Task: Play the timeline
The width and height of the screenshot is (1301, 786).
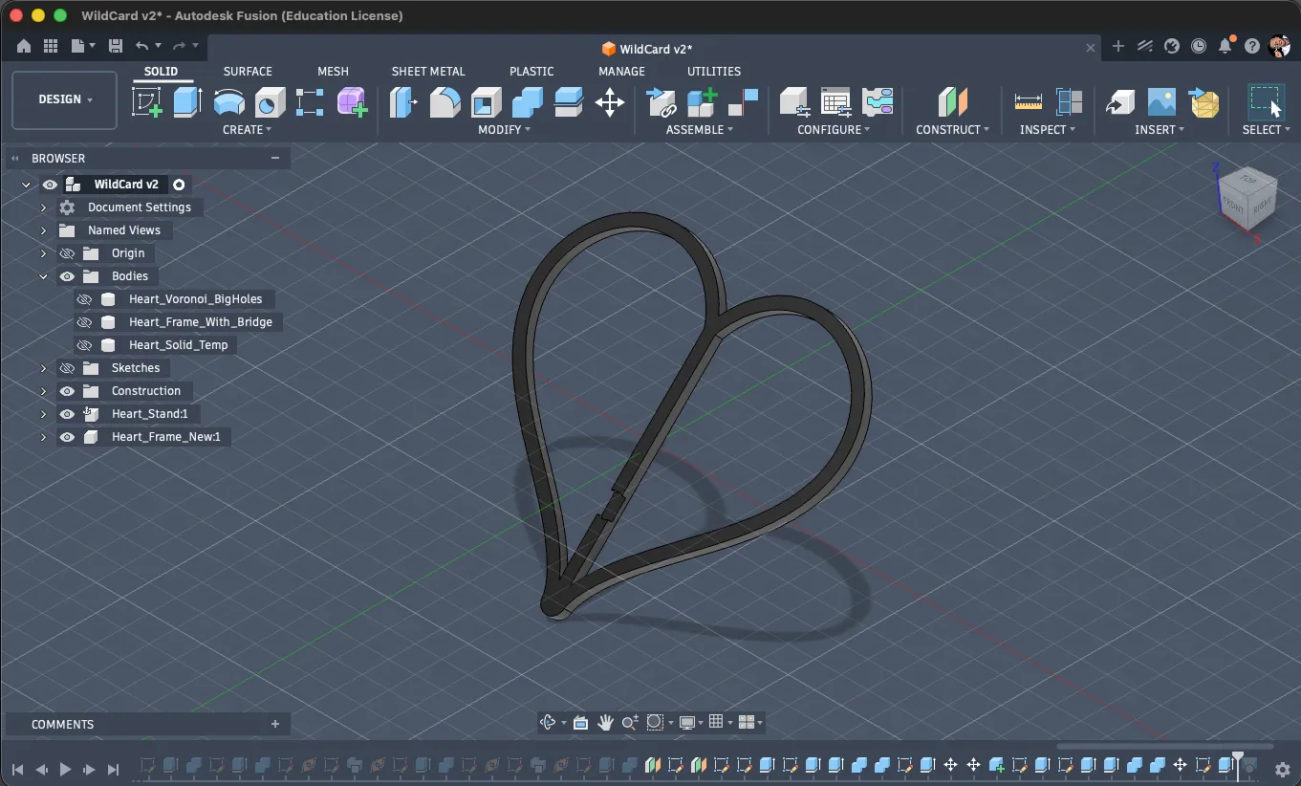Action: pyautogui.click(x=65, y=769)
